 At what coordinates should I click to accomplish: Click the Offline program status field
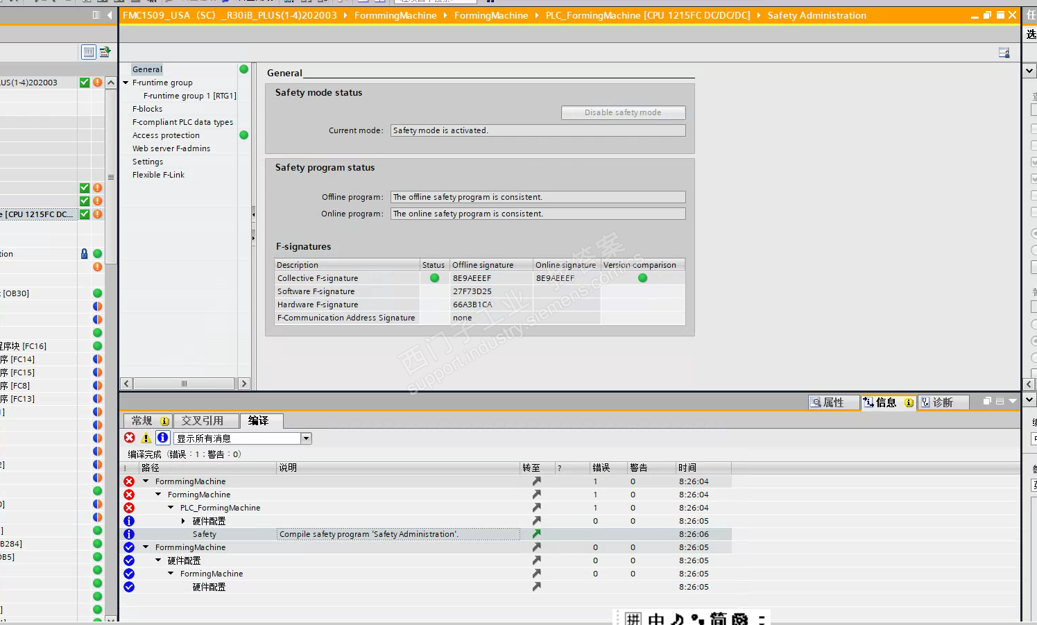[x=538, y=197]
